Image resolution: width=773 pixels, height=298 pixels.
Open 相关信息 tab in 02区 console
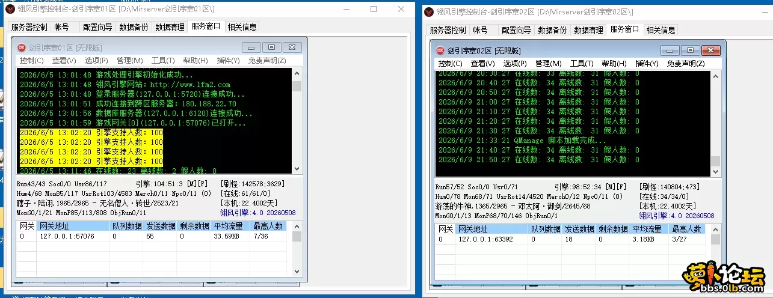661,30
